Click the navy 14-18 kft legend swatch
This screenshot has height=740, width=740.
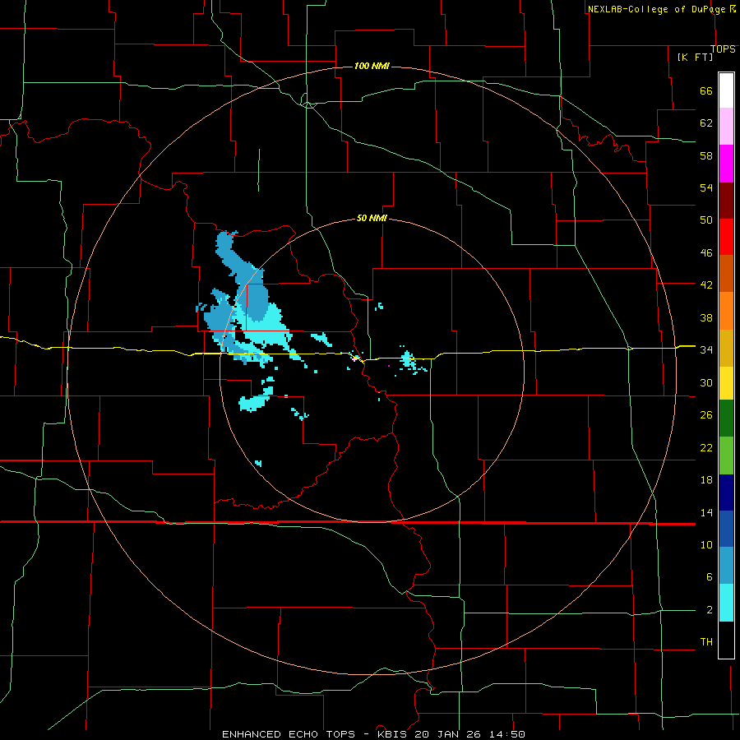click(x=726, y=493)
